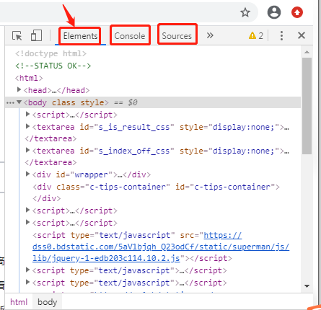Expand the head element node
The height and width of the screenshot is (310, 321).
[x=19, y=90]
